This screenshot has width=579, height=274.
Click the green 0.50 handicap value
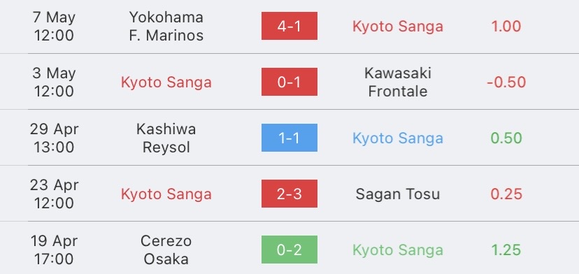(506, 138)
